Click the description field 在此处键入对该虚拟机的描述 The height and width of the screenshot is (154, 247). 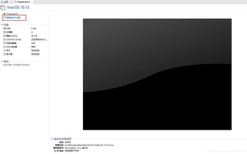pyautogui.click(x=17, y=65)
